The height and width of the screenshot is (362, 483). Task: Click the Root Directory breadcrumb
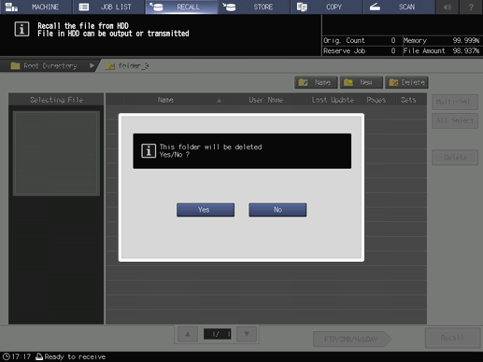tap(49, 66)
